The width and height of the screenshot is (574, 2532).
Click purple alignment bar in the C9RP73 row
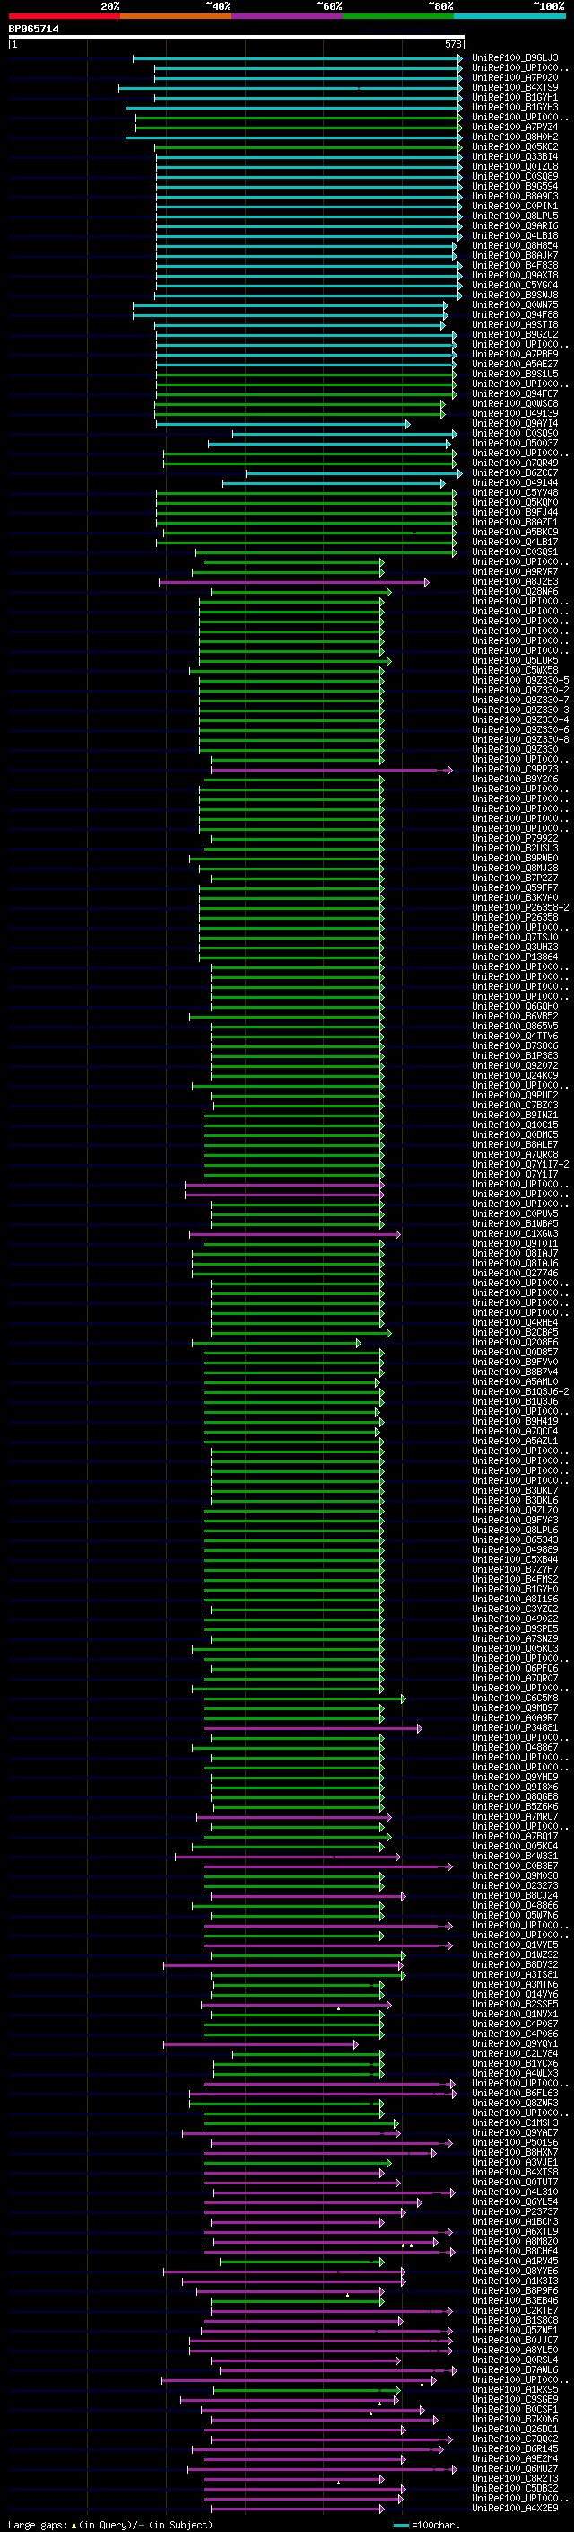332,770
